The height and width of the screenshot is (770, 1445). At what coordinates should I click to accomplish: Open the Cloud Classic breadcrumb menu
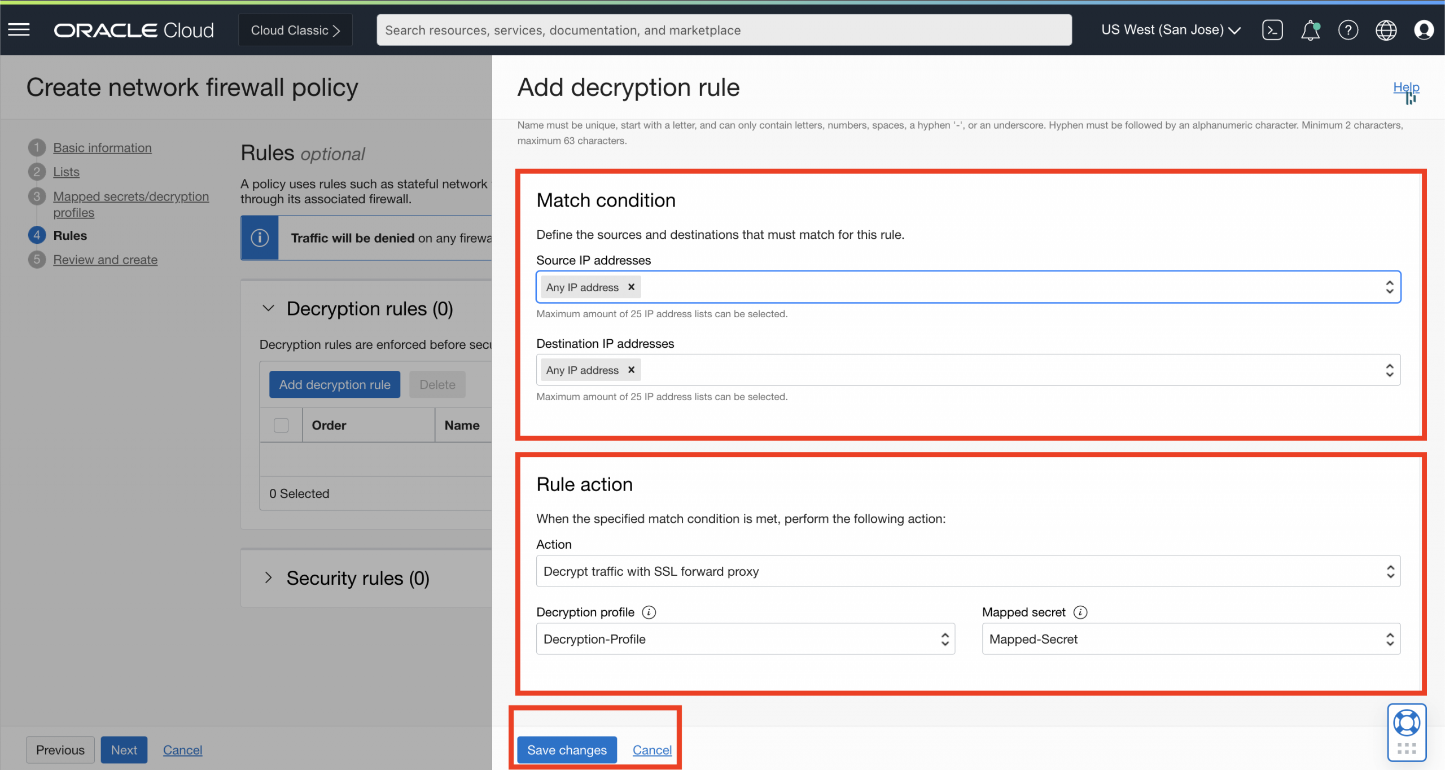[x=295, y=30]
